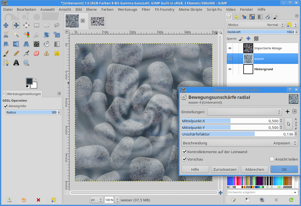Click the Unschärfefaktor slider
The height and width of the screenshot is (206, 301).
point(236,134)
